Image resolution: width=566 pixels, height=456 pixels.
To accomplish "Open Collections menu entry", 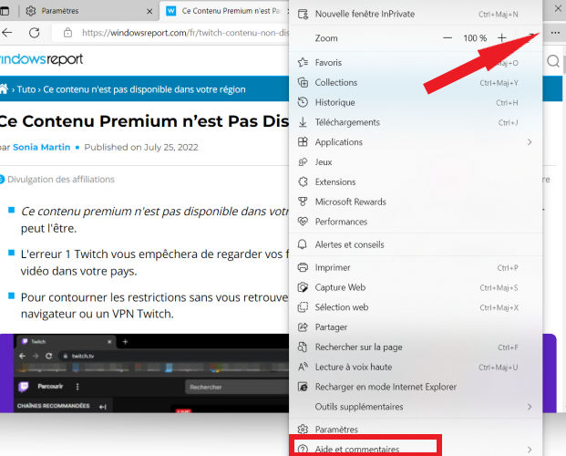I will pyautogui.click(x=415, y=82).
